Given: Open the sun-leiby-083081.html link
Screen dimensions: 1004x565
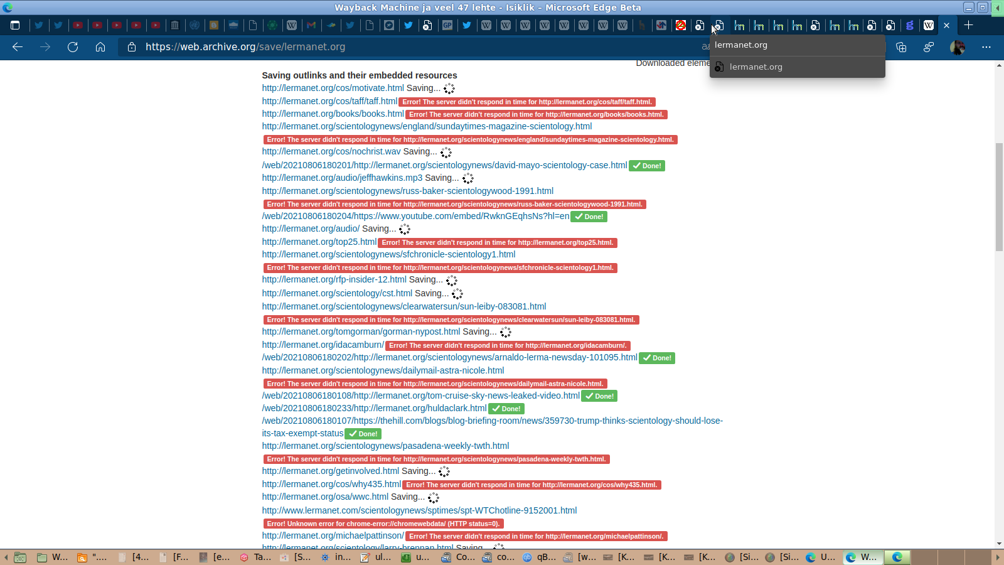Looking at the screenshot, I should pos(404,306).
